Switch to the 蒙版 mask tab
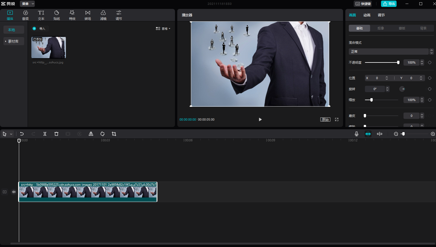The width and height of the screenshot is (436, 247). (x=402, y=28)
